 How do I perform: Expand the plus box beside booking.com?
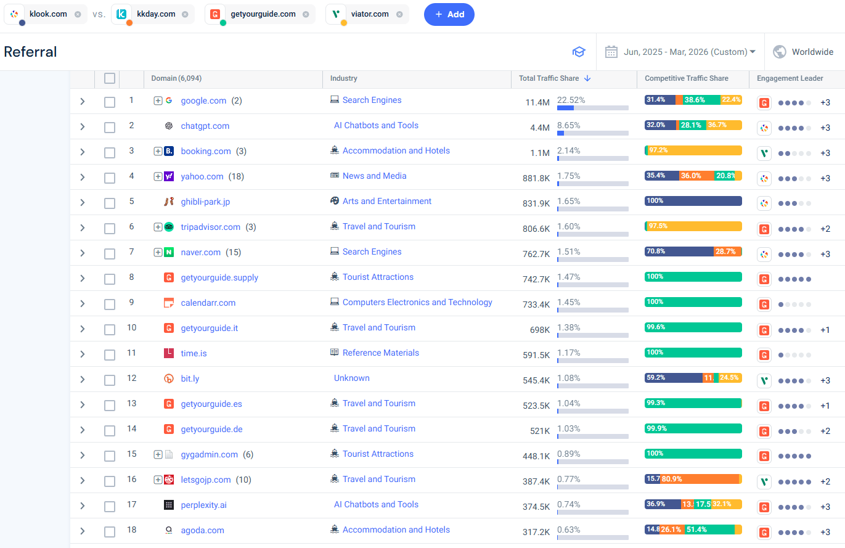(x=158, y=151)
